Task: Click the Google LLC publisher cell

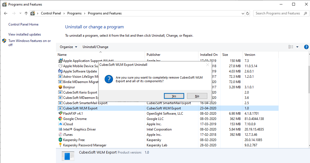Action: point(155,119)
